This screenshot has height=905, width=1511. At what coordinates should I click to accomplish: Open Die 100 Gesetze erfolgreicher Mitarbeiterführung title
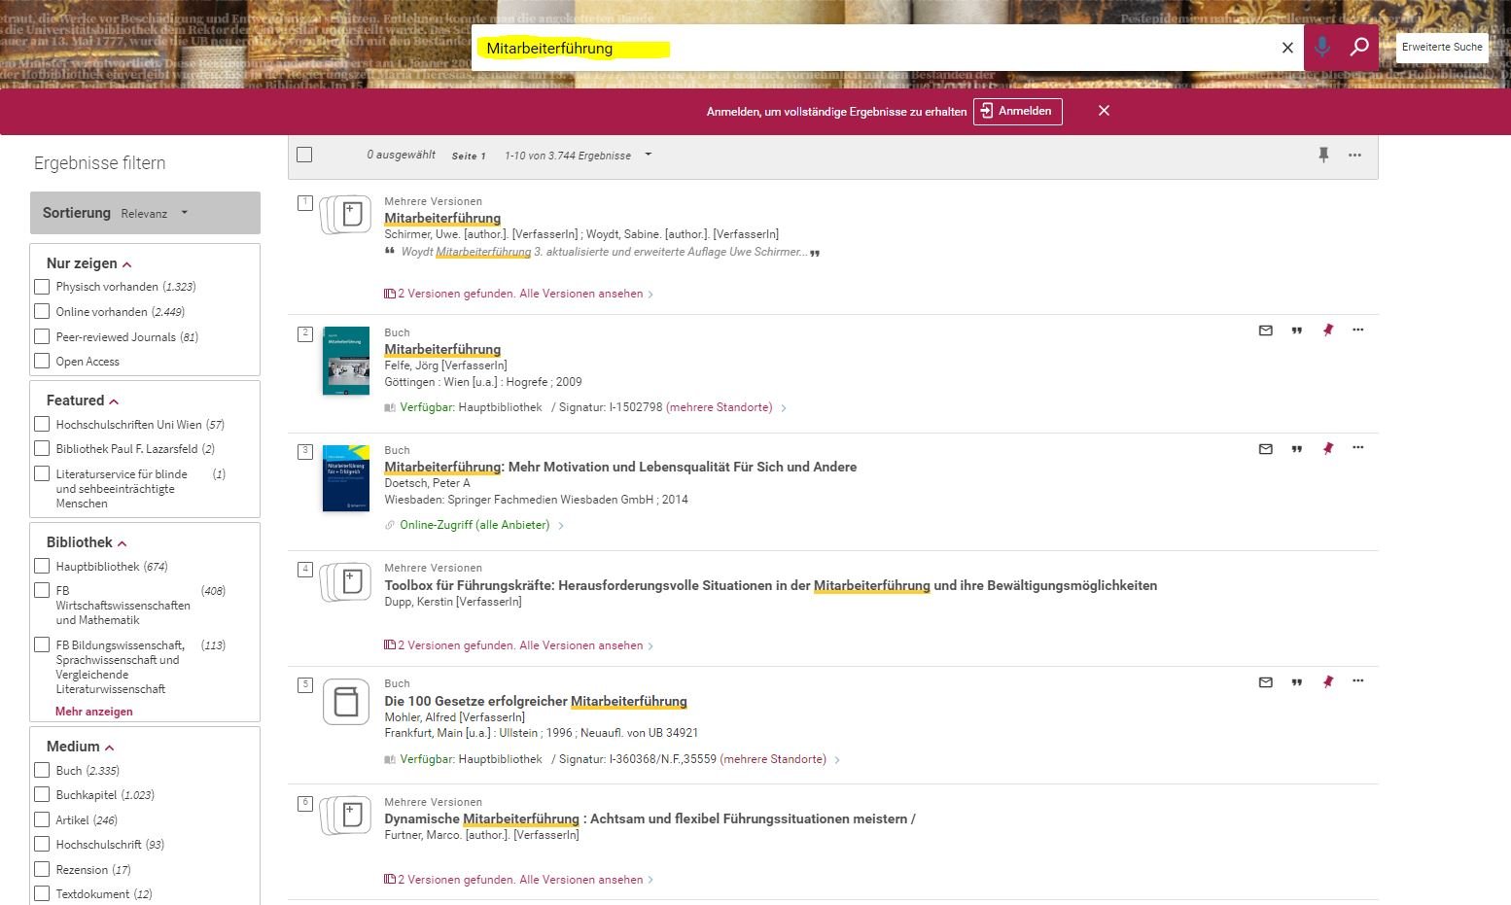click(x=536, y=701)
